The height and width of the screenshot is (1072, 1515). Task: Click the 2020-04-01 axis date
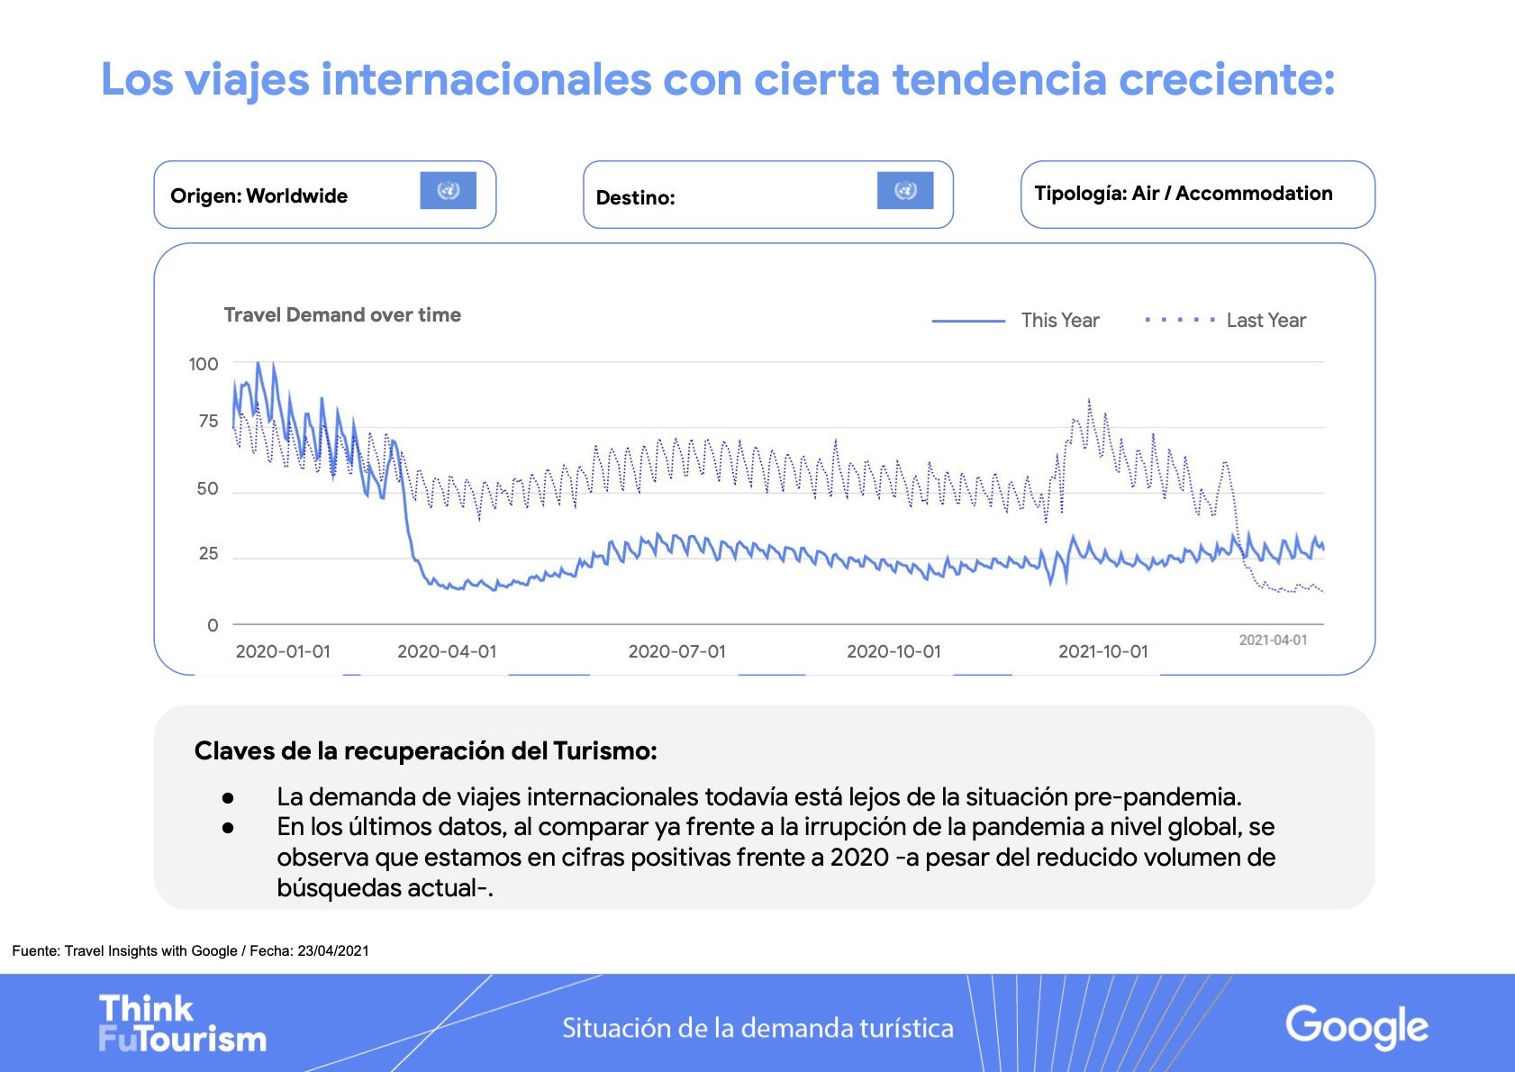(x=447, y=651)
